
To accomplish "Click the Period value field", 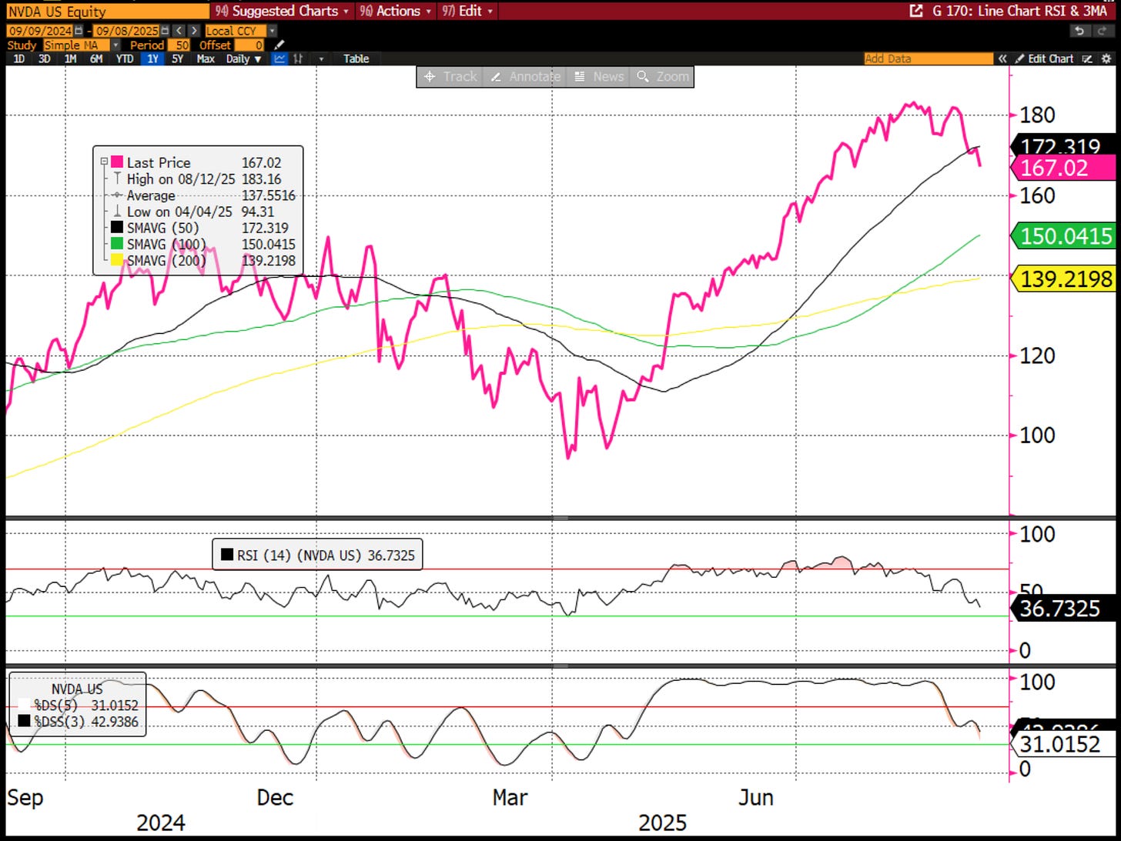I will (179, 45).
